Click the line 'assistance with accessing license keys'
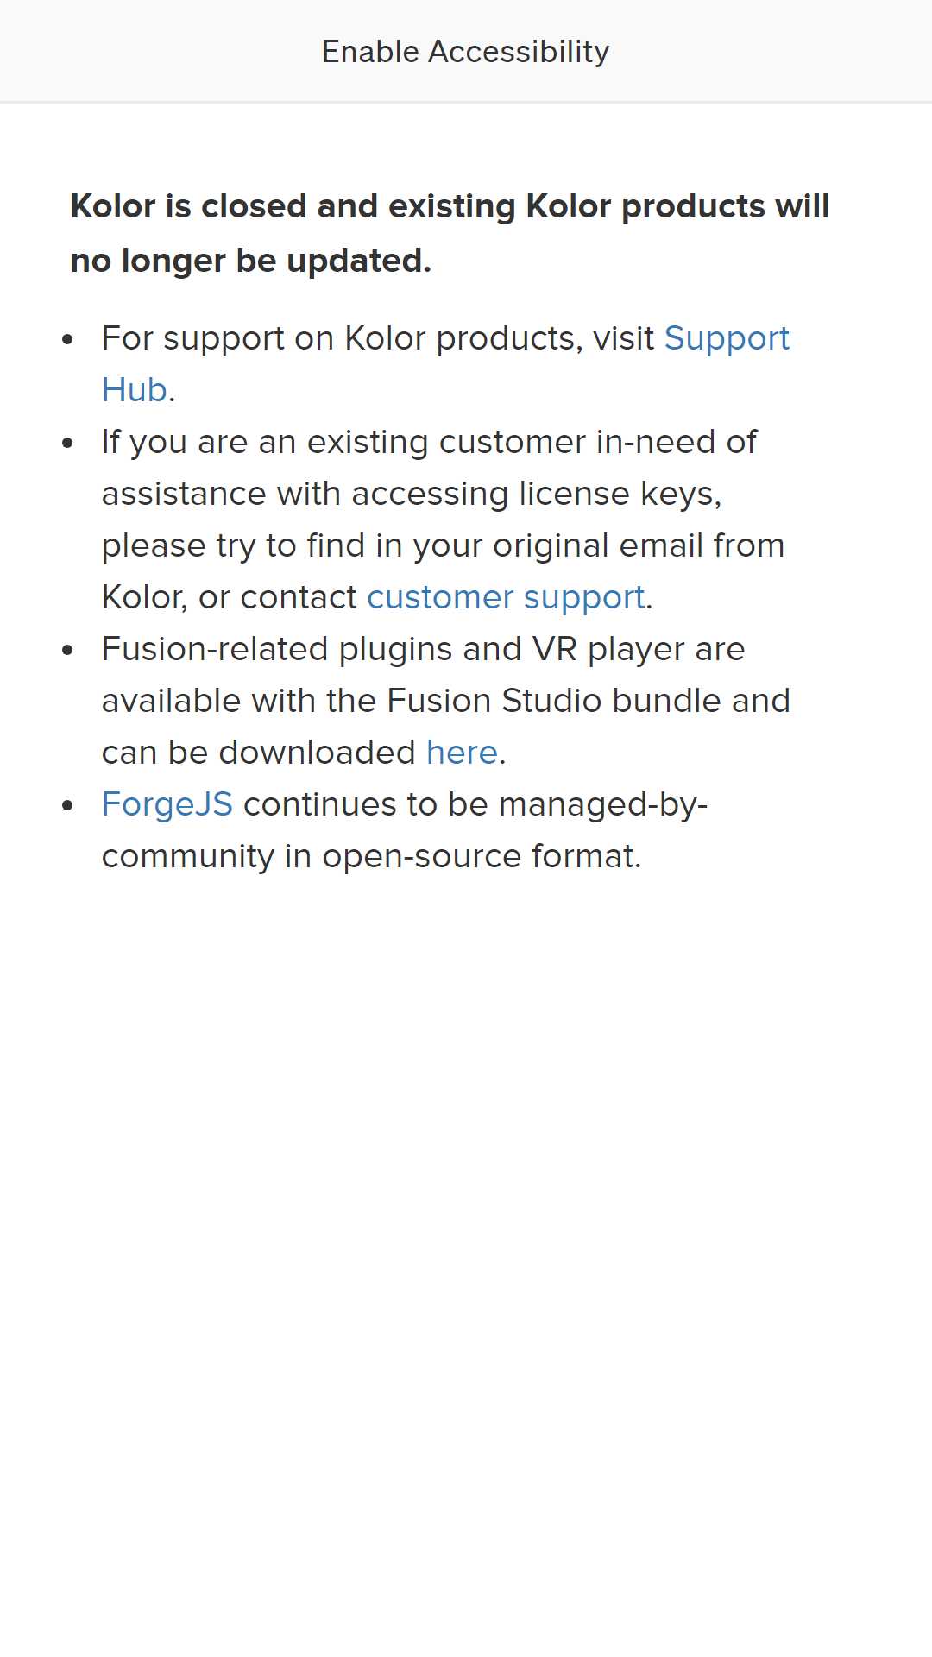 point(412,494)
